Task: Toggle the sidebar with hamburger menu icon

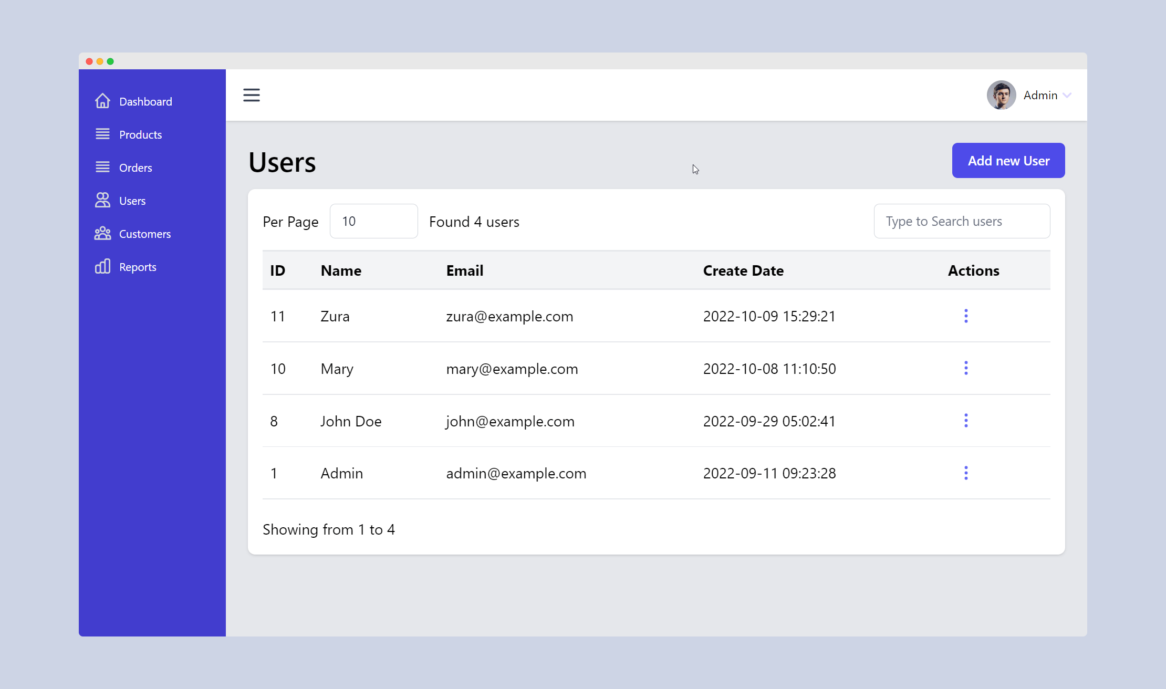Action: [x=252, y=95]
